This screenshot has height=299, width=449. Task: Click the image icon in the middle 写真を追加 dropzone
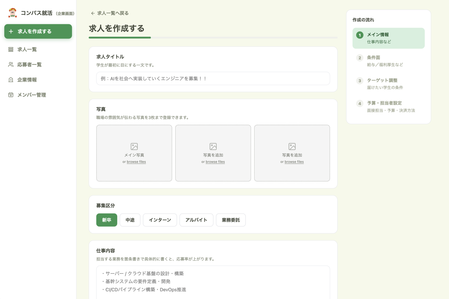tap(213, 146)
